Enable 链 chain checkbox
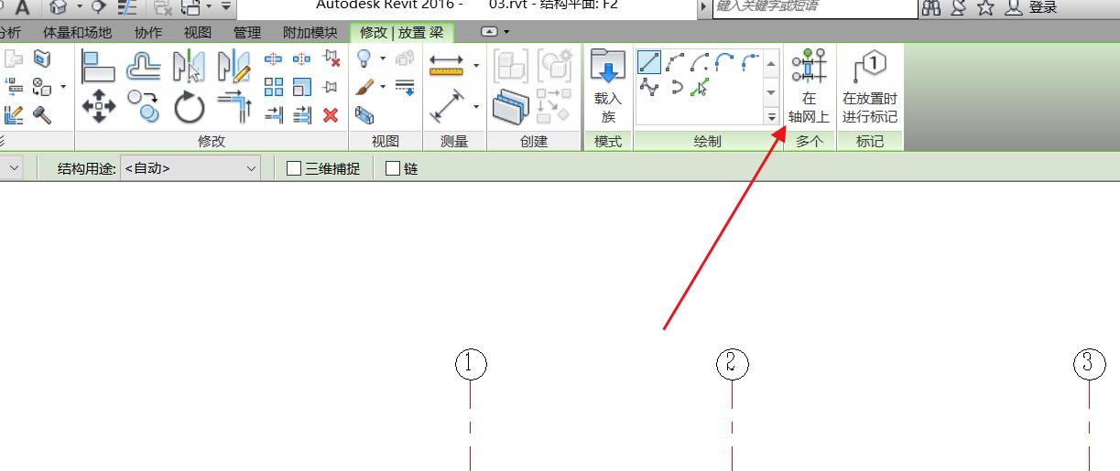The height and width of the screenshot is (471, 1120). tap(393, 168)
